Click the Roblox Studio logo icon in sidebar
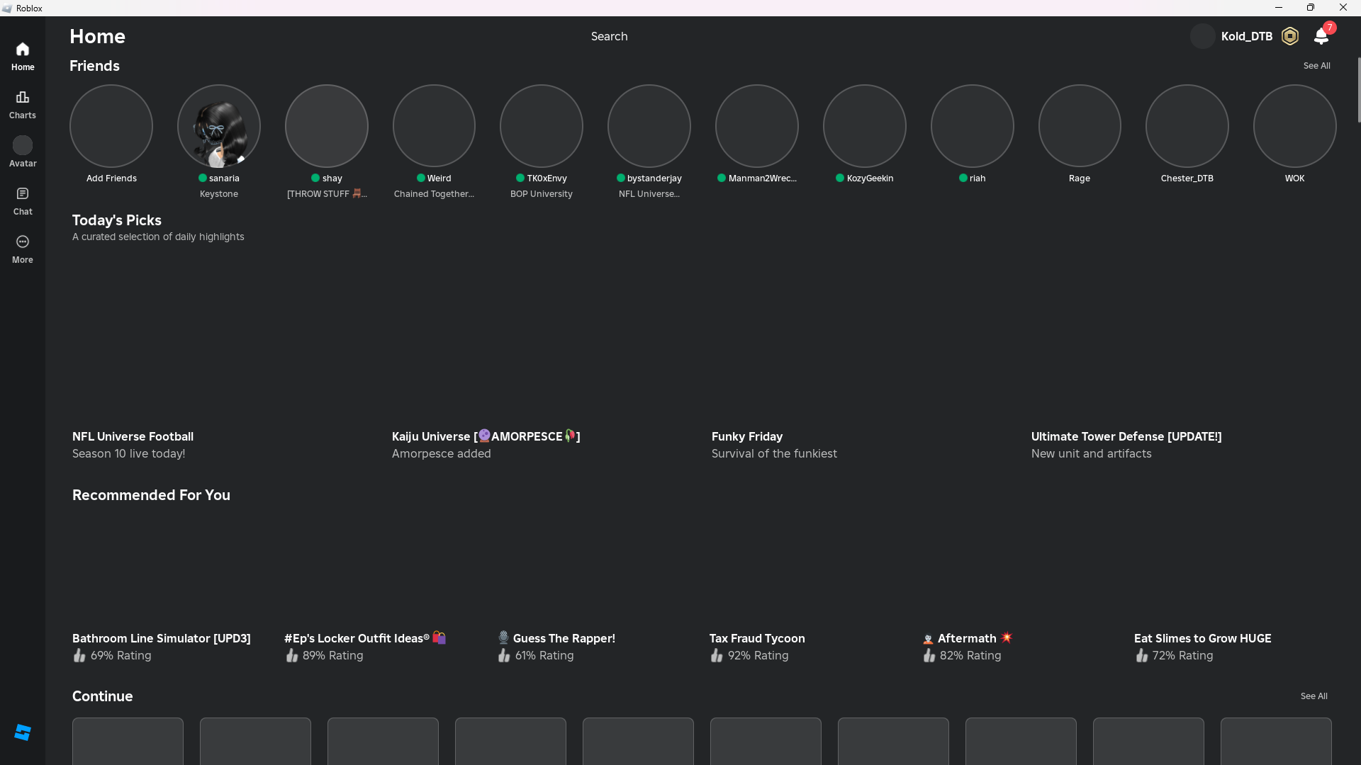This screenshot has width=1361, height=765. (23, 732)
